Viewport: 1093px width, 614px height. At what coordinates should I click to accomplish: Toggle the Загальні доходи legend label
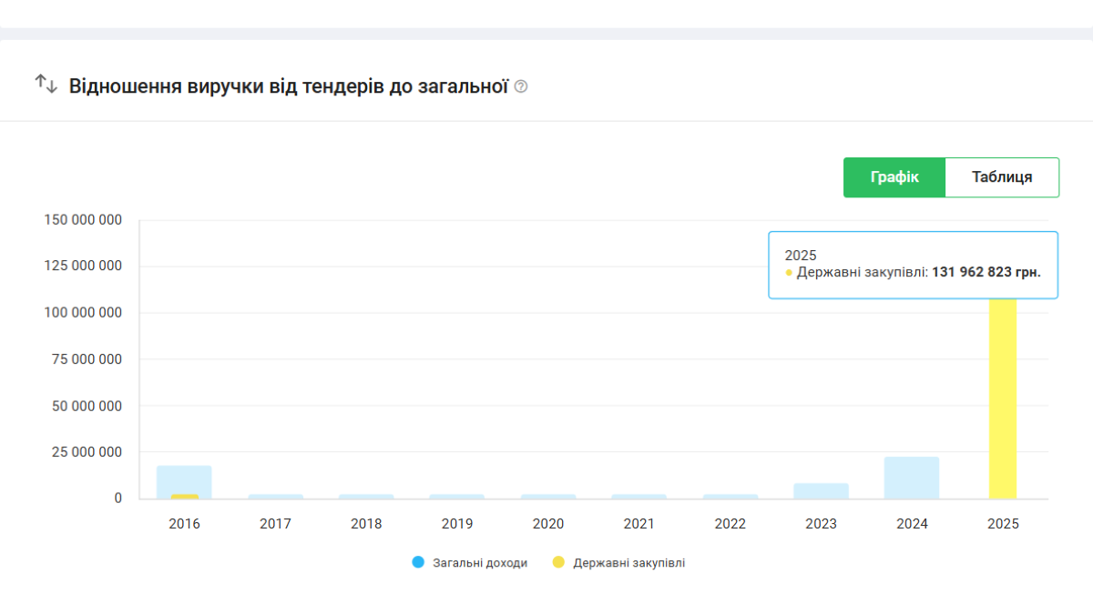479,563
